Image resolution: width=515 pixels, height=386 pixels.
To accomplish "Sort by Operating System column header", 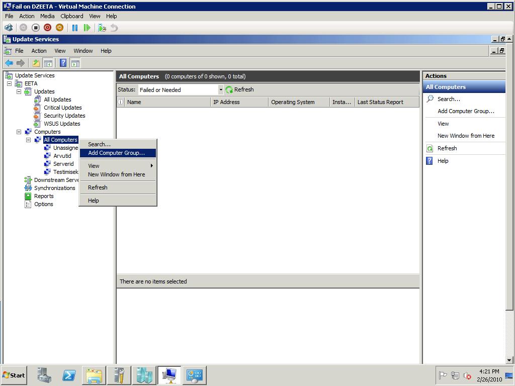I will coord(299,102).
